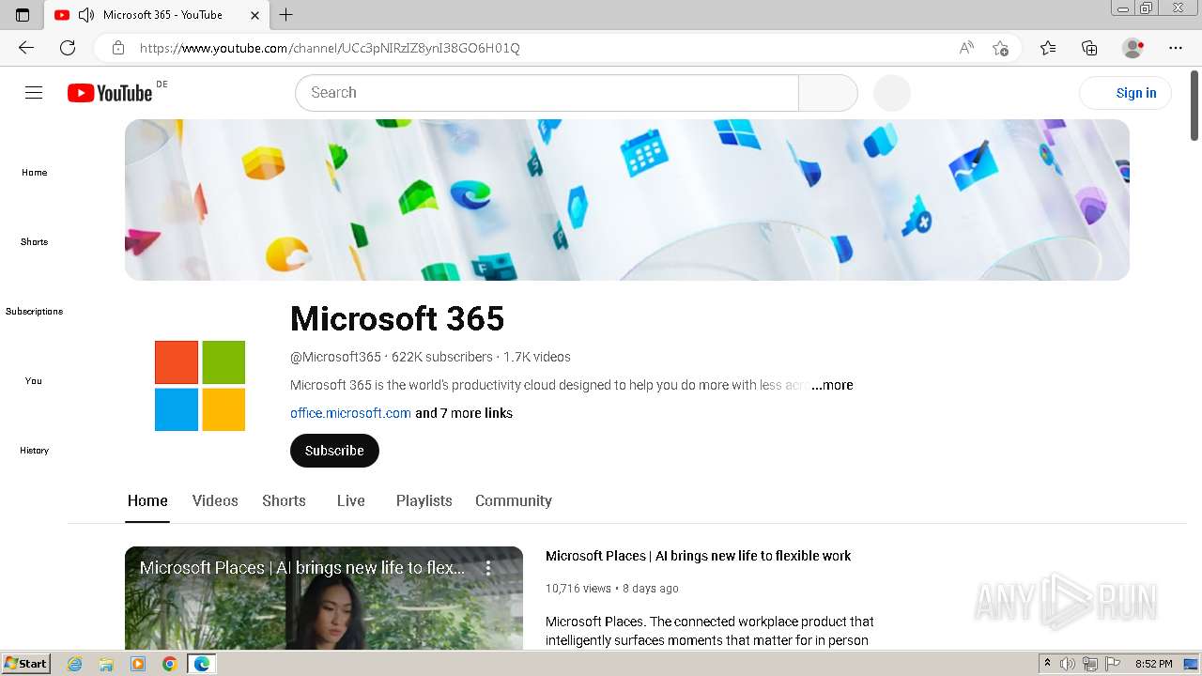Subscribe to the Microsoft 365 channel
The height and width of the screenshot is (676, 1202).
coord(334,451)
